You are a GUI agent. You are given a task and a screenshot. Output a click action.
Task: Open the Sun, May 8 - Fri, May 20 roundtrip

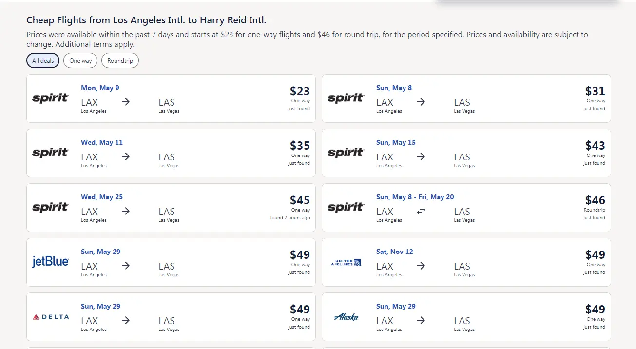tap(415, 197)
